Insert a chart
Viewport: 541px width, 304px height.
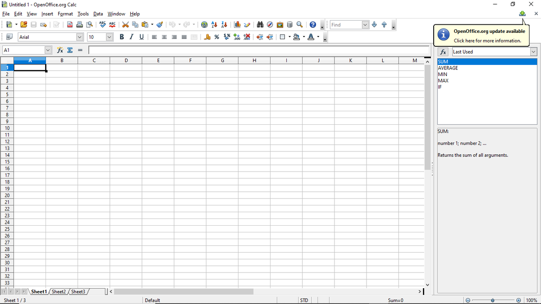click(237, 25)
